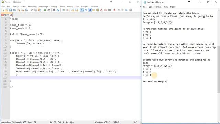Click the macro Playback icon

(123, 10)
